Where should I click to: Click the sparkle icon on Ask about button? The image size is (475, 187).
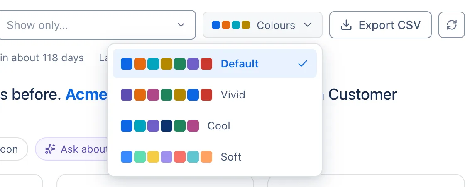[50, 149]
